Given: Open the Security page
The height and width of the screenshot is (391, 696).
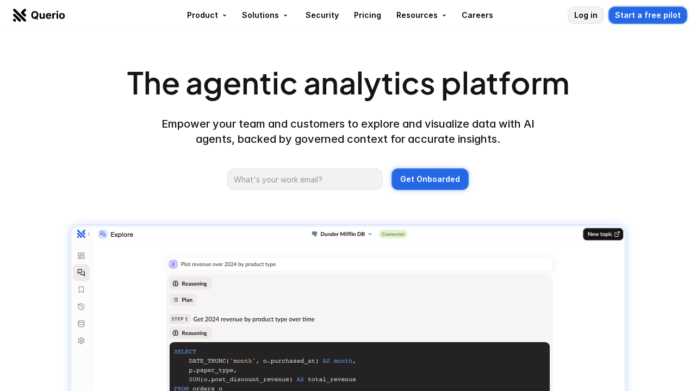Looking at the screenshot, I should (x=322, y=15).
